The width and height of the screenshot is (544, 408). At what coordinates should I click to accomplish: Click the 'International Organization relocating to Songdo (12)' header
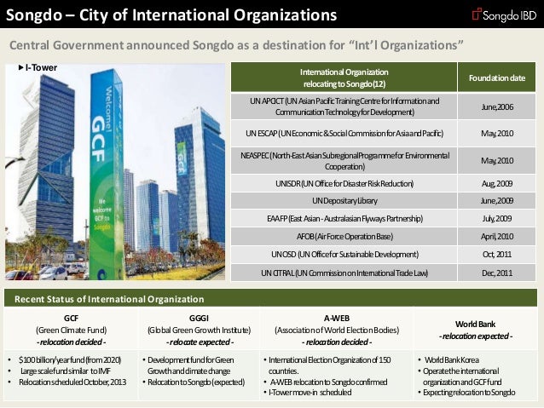pos(344,78)
